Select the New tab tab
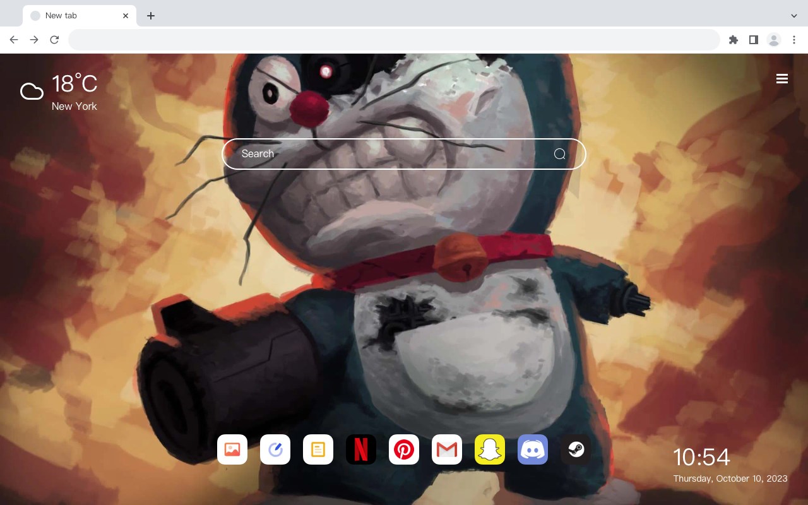 (80, 16)
